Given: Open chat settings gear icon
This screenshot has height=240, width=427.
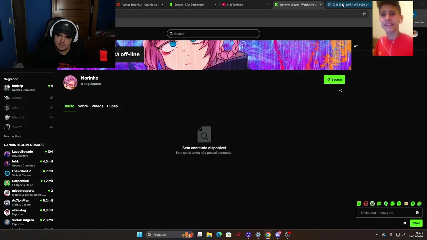Looking at the screenshot, I should click(405, 223).
